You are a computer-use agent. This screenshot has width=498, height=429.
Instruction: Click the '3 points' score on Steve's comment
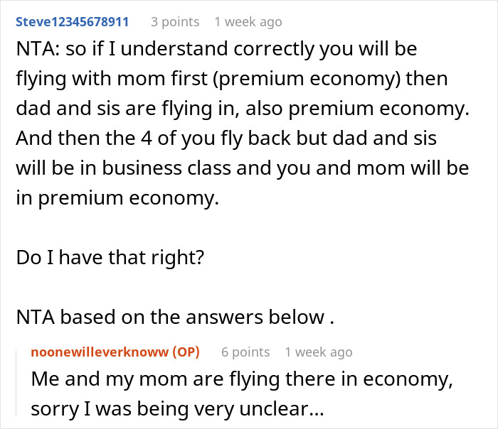point(175,22)
